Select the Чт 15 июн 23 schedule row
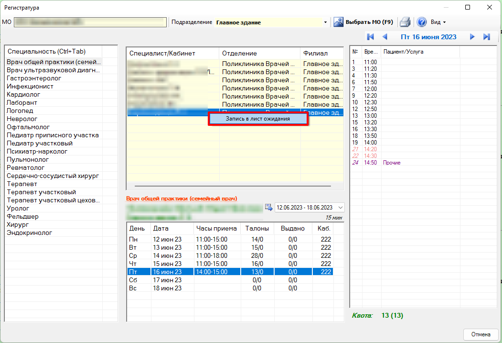Image resolution: width=502 pixels, height=343 pixels. click(x=230, y=264)
